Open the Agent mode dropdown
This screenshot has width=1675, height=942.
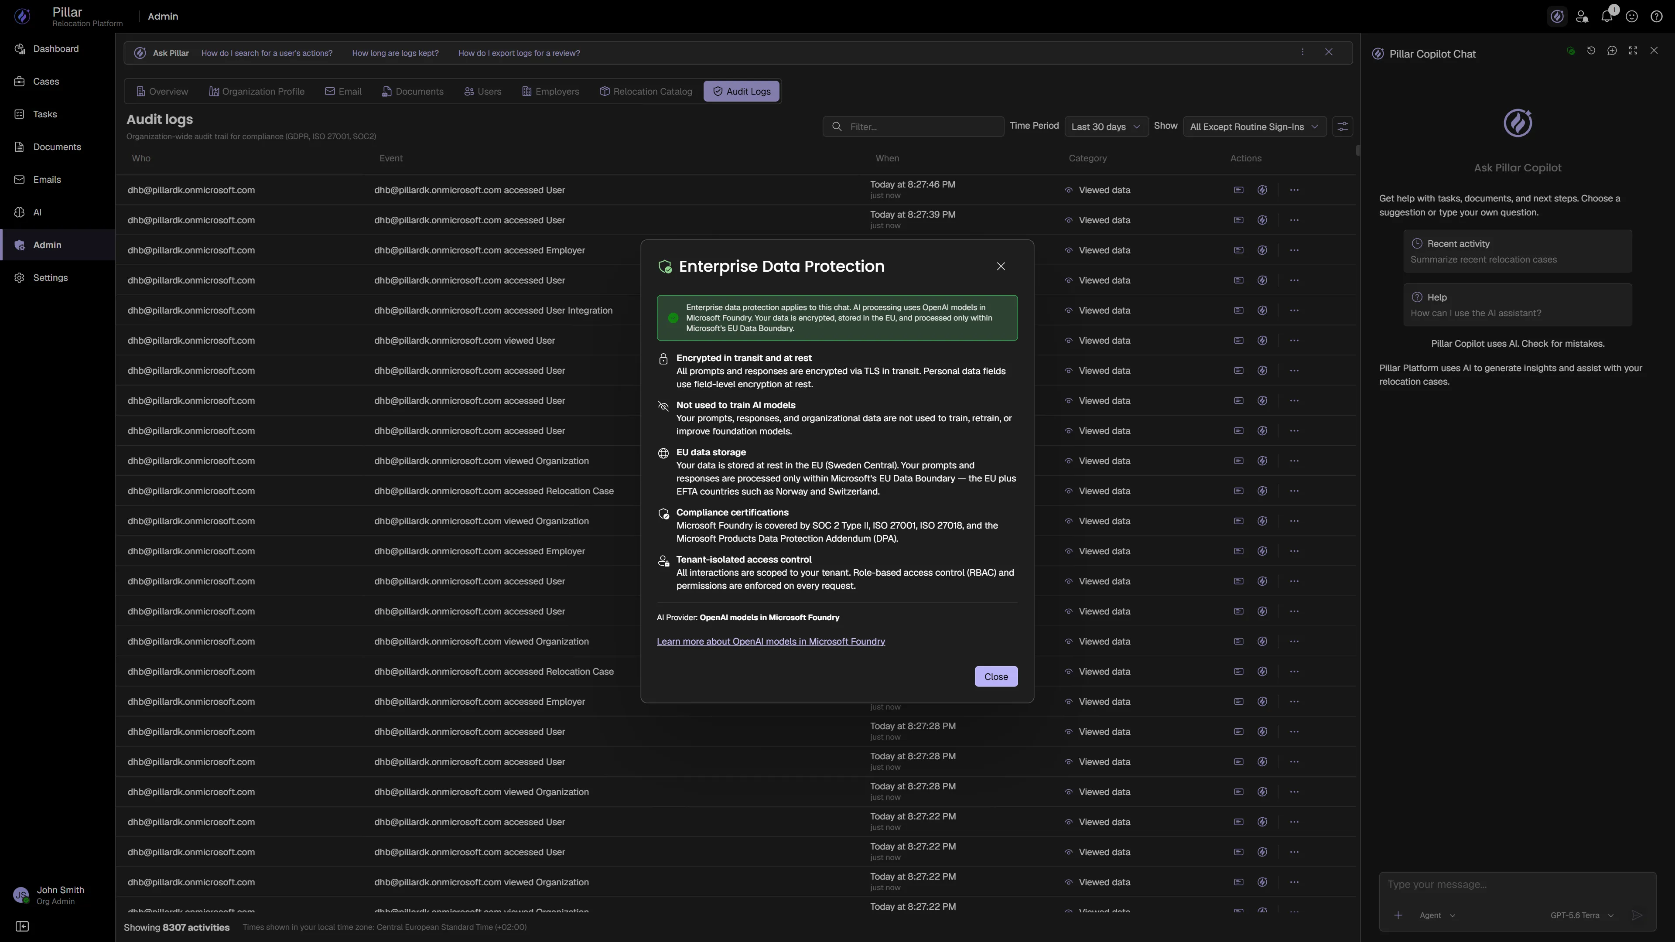tap(1437, 915)
